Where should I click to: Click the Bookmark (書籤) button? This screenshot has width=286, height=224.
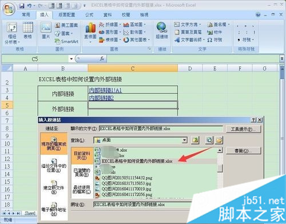tap(243, 151)
